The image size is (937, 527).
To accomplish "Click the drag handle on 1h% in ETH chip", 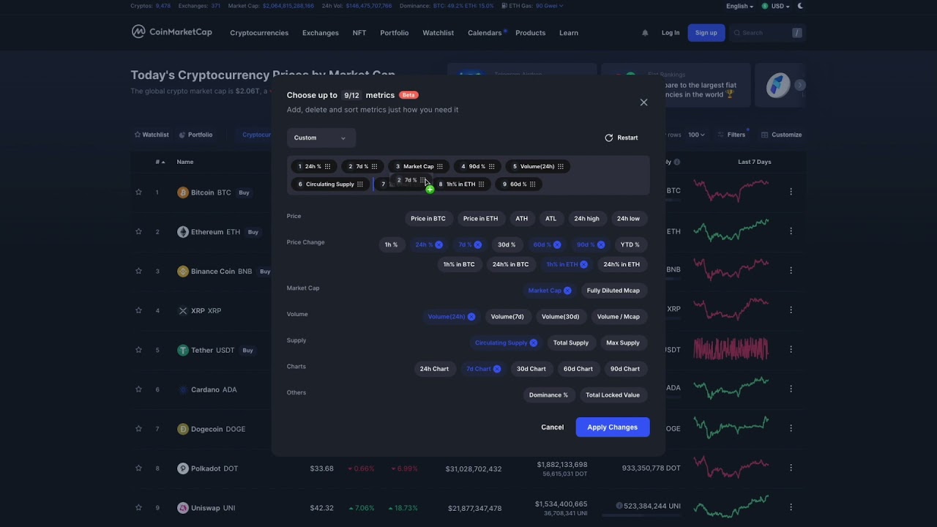I will click(481, 184).
